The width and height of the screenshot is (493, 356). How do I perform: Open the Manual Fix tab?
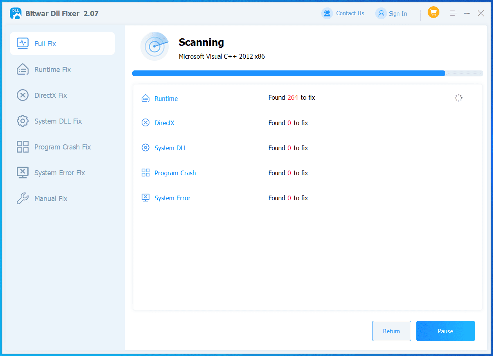pyautogui.click(x=62, y=198)
